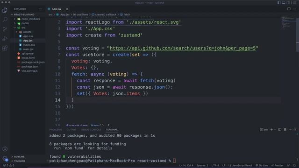Start server with Go Live
Viewport: 299px width, 168px height.
tap(262, 165)
